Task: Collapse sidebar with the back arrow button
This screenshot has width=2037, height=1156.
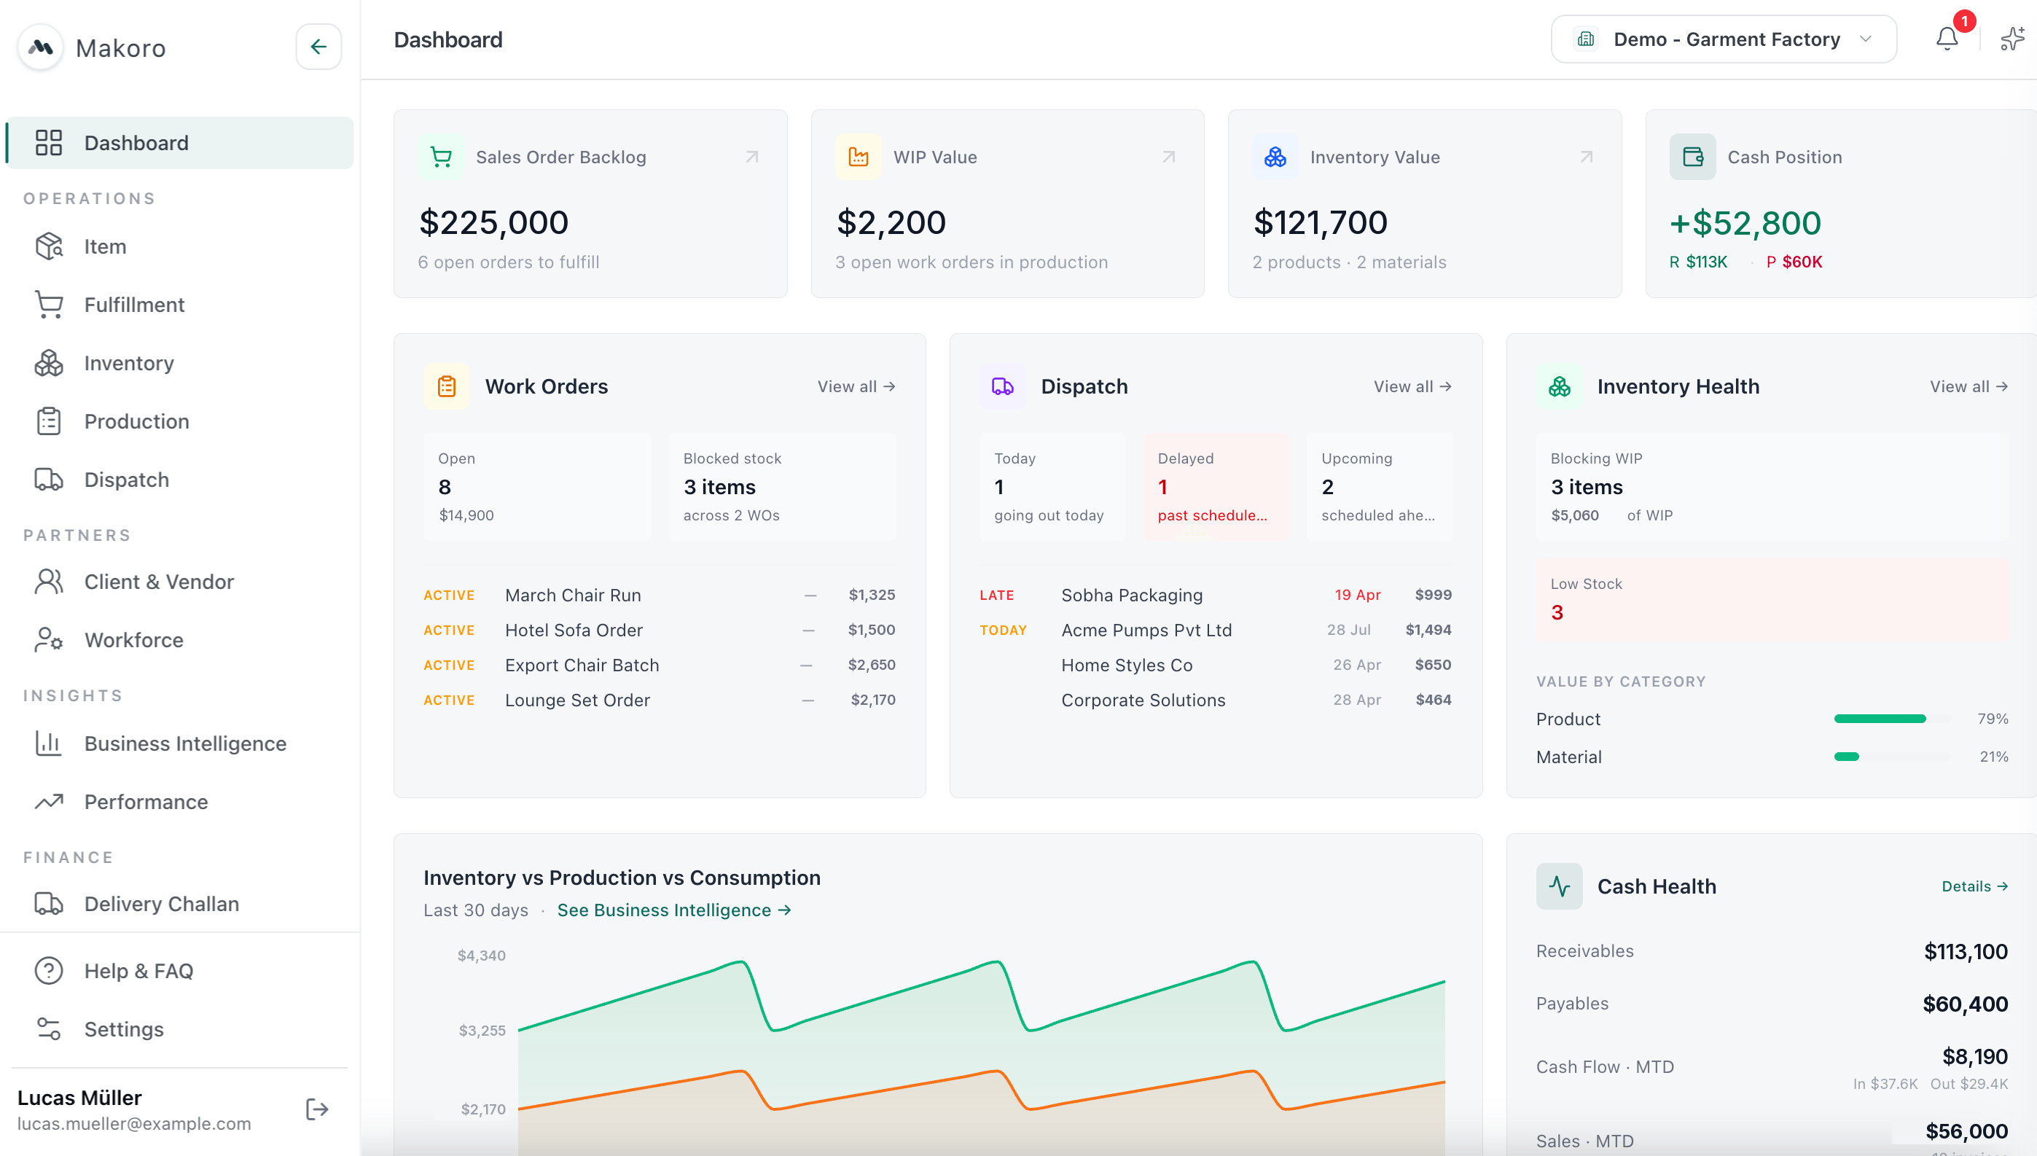Action: point(318,47)
